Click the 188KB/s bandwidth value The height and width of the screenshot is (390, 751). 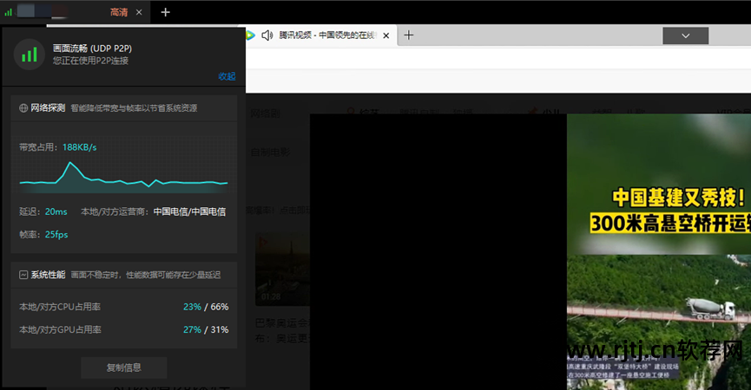pos(80,147)
